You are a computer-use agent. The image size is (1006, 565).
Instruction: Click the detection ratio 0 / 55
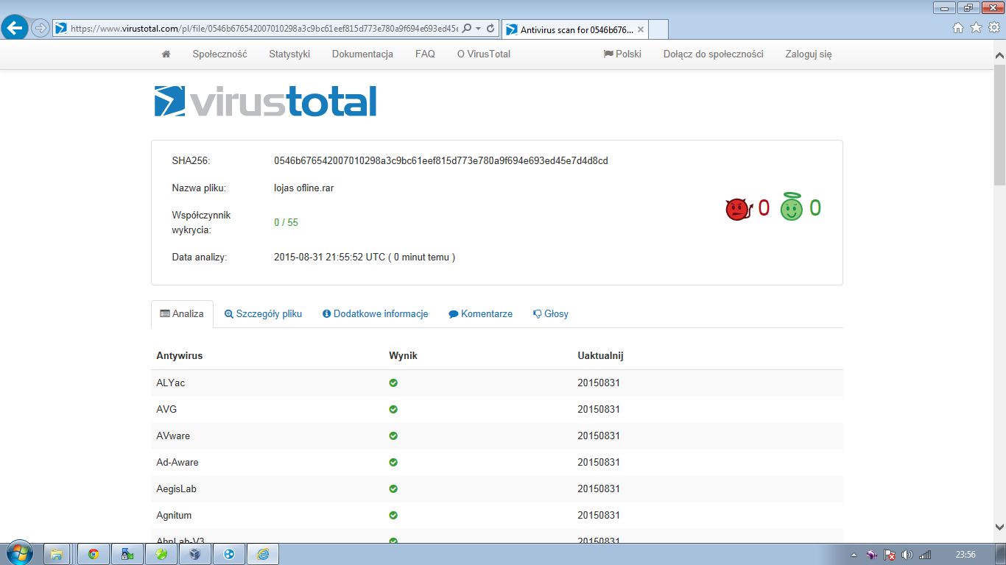(286, 222)
